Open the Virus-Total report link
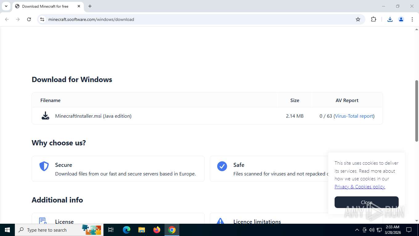 354,116
